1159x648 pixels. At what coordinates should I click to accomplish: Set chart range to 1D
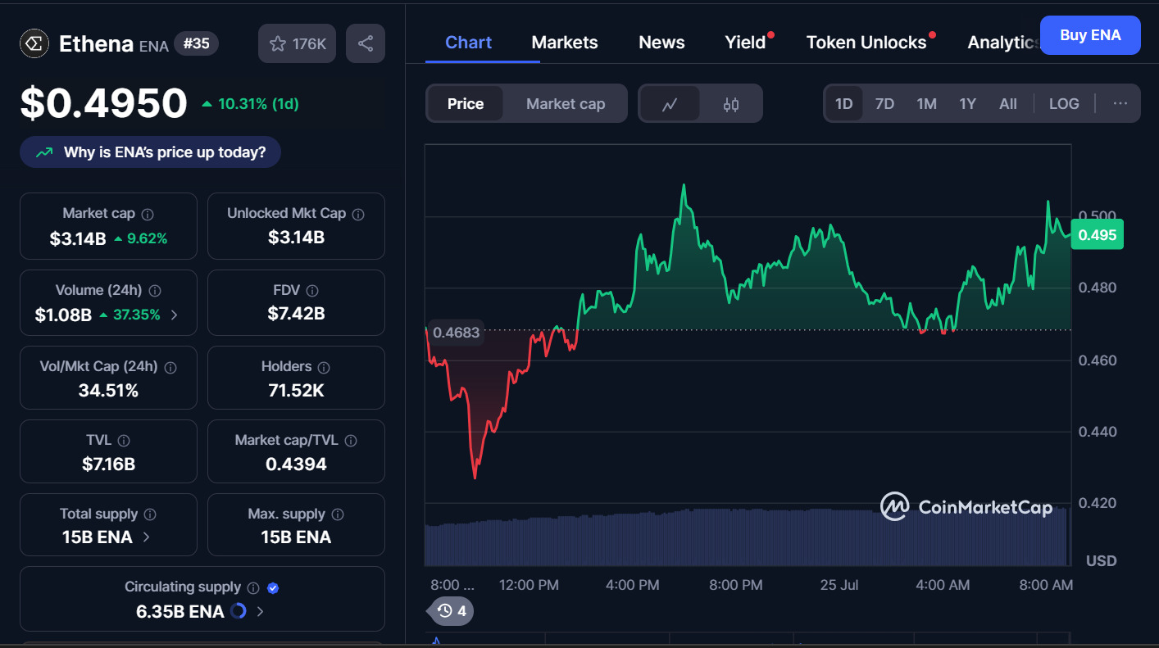pos(843,104)
